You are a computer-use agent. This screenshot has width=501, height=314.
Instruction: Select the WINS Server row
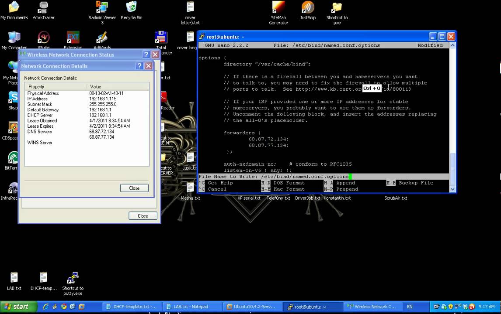point(87,142)
